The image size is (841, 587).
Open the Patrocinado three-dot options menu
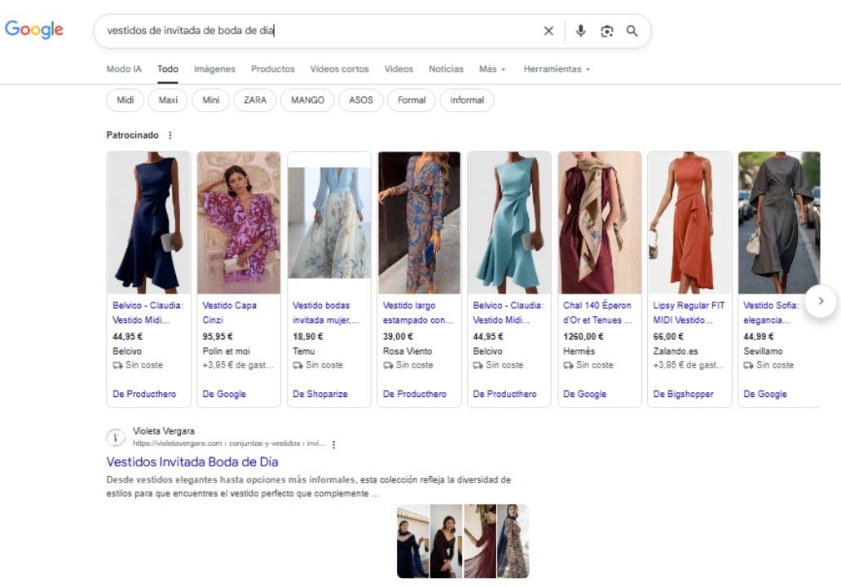(170, 135)
